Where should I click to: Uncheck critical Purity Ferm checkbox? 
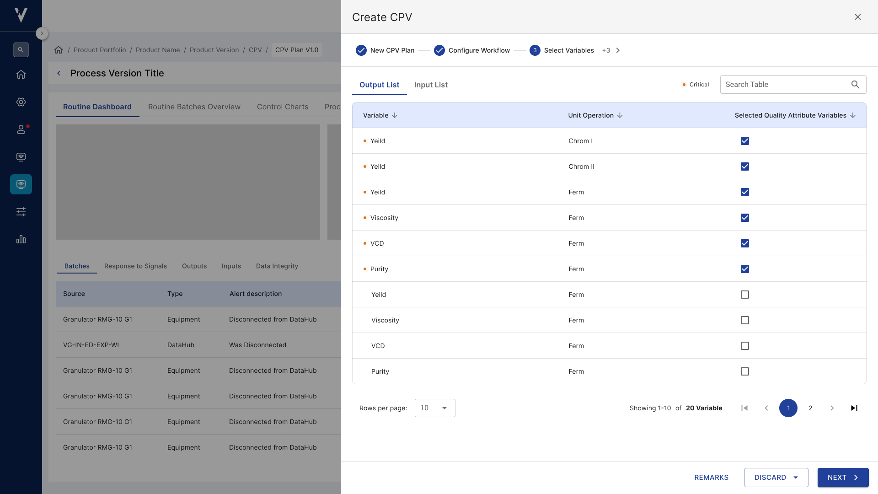745,269
